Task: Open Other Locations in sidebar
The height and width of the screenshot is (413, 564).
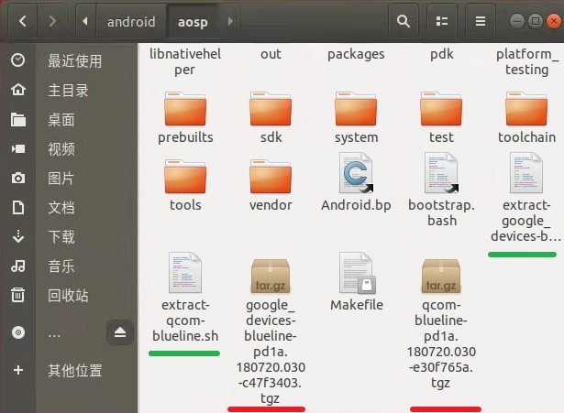Action: (74, 370)
